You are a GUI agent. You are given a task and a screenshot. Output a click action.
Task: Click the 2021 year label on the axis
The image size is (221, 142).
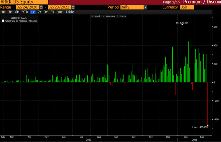coord(194,140)
